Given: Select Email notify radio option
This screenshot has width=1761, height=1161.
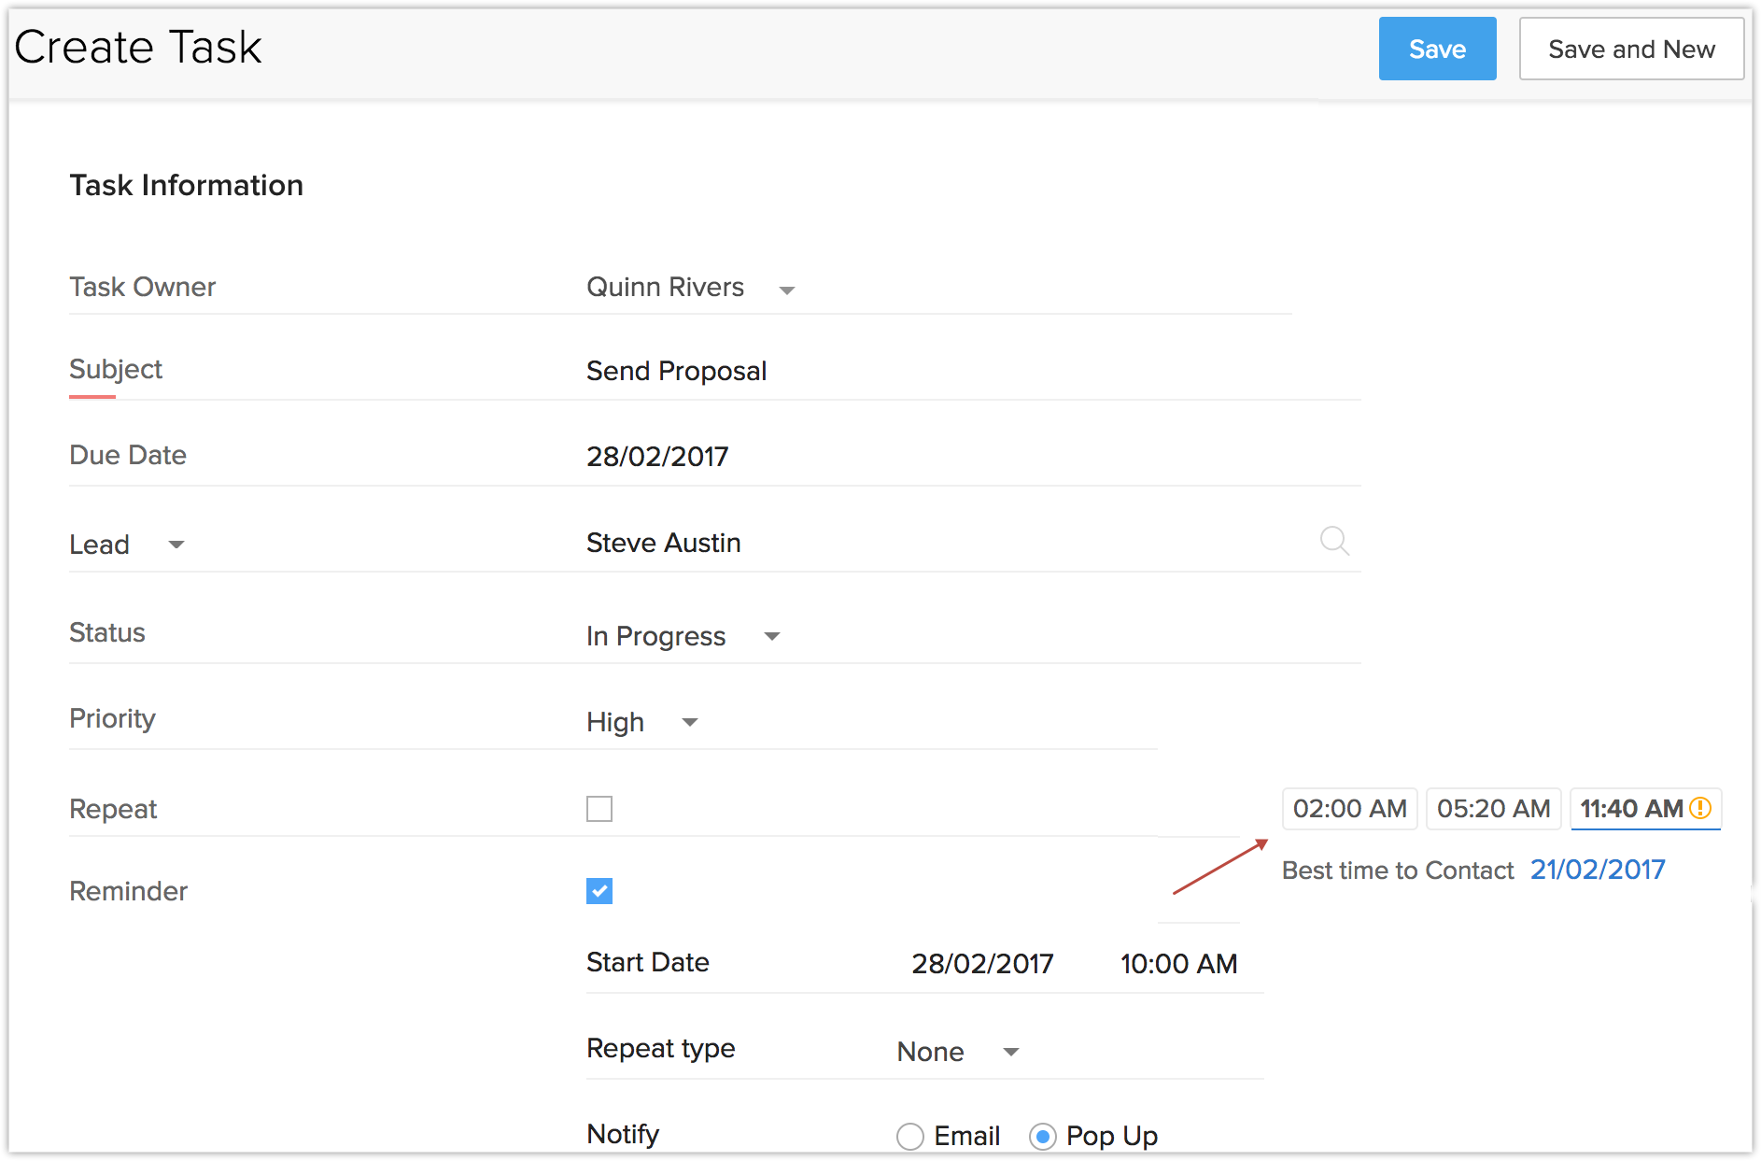Looking at the screenshot, I should pyautogui.click(x=909, y=1137).
